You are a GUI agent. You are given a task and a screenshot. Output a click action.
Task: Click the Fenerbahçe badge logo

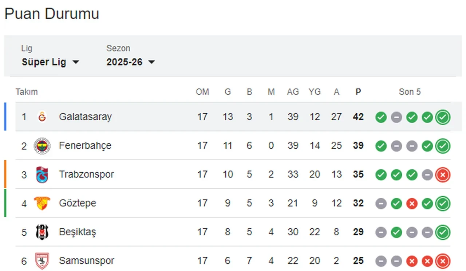[42, 146]
